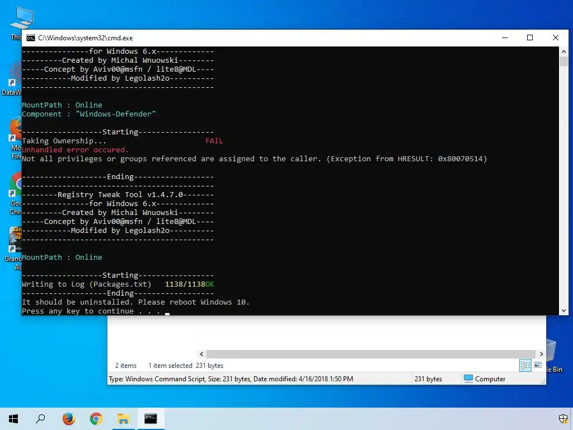Viewport: 573px width, 430px height.
Task: Click 'Press any key to continue' prompt
Action: 91,311
